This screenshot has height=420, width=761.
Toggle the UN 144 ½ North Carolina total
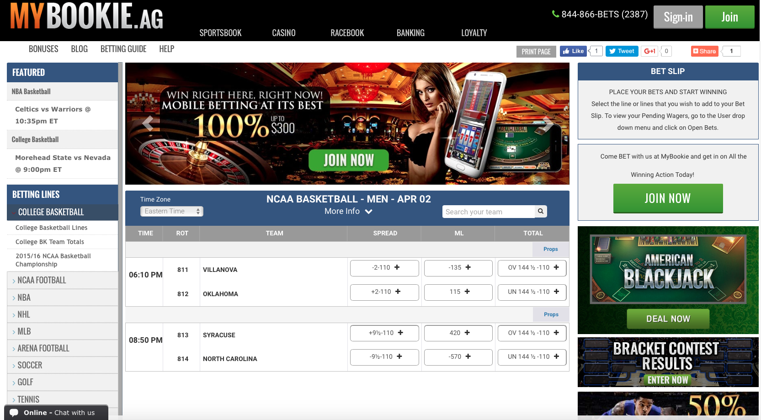532,357
